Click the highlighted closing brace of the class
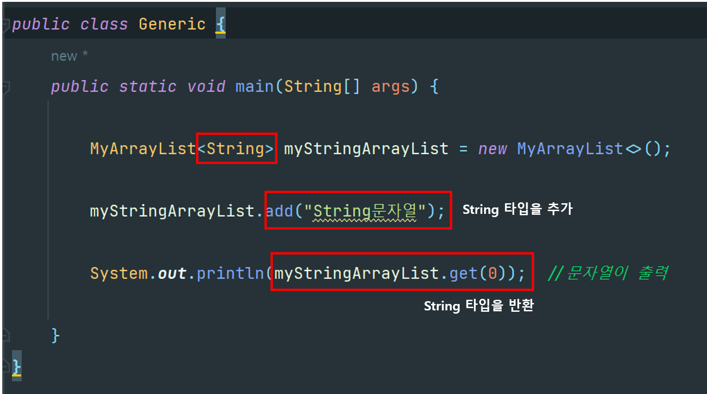Viewport: 707px width, 394px height. pos(17,367)
